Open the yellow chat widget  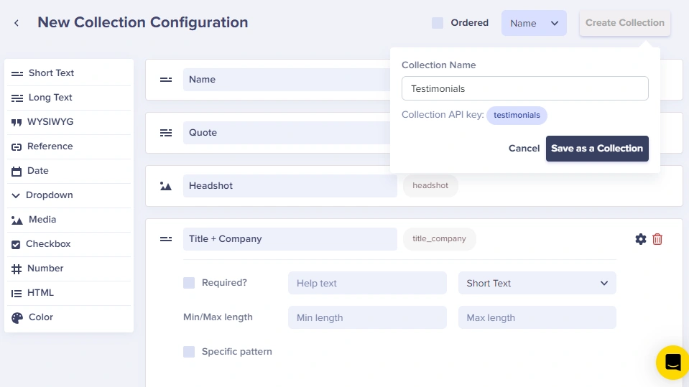pos(672,362)
